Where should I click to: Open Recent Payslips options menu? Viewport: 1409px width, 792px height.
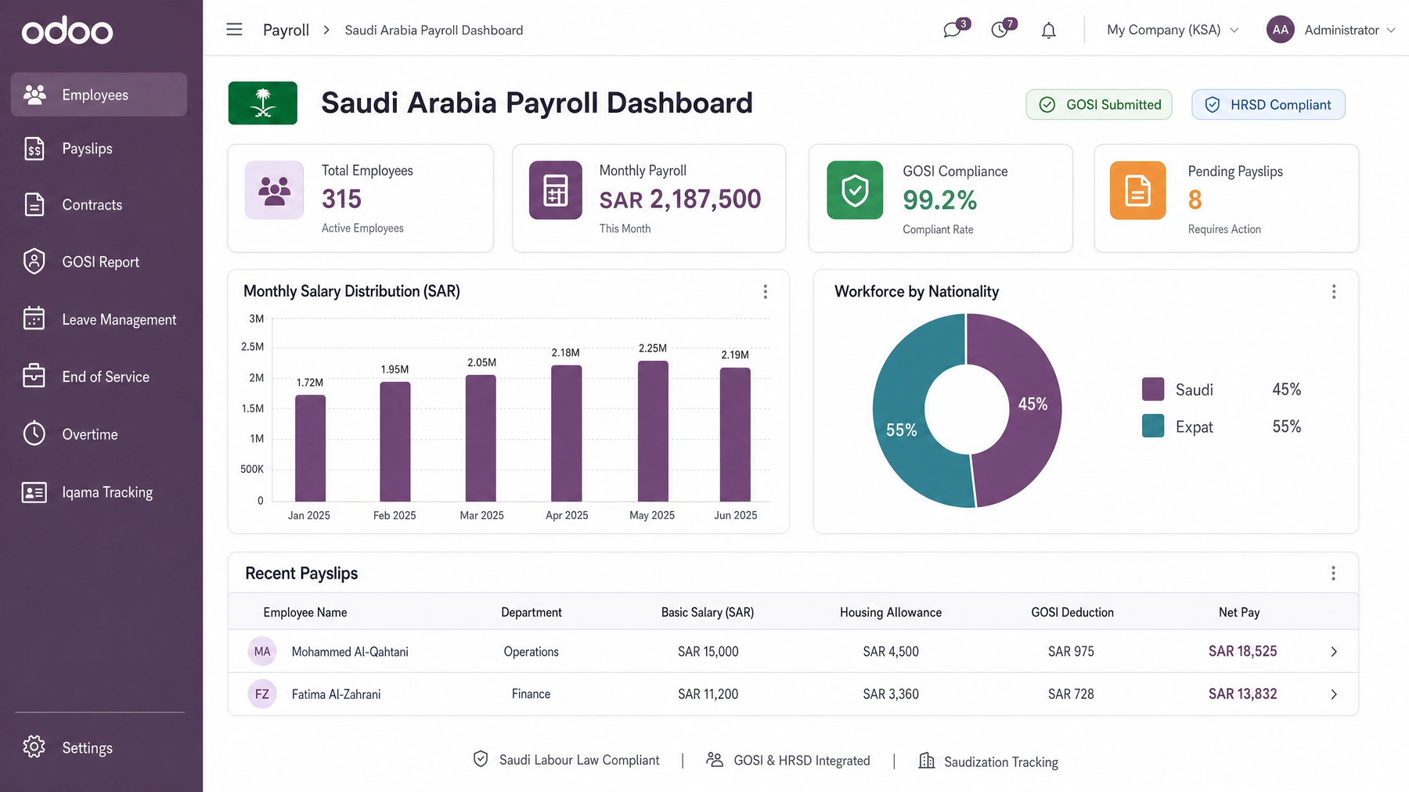tap(1333, 574)
